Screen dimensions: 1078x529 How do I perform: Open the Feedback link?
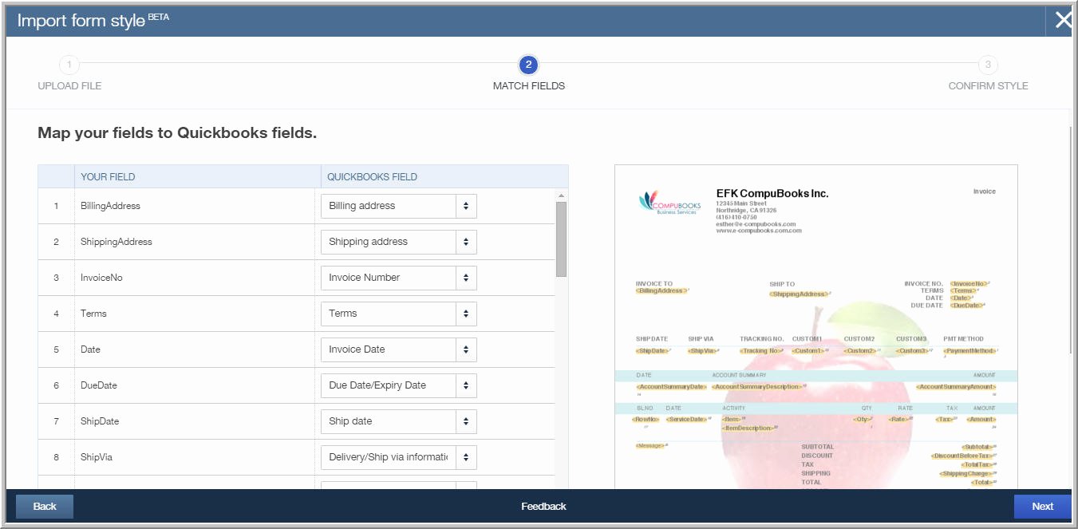coord(543,507)
